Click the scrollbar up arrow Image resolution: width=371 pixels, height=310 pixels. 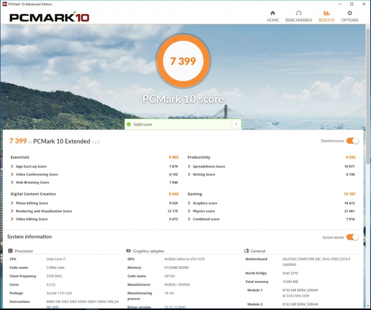coord(368,27)
